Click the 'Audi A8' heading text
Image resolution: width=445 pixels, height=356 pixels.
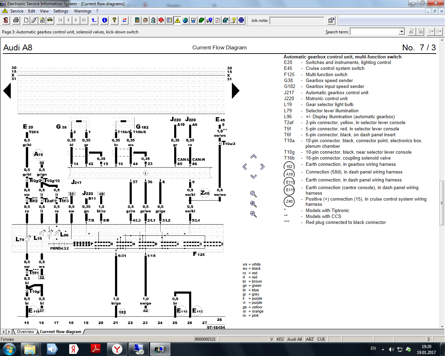18,48
